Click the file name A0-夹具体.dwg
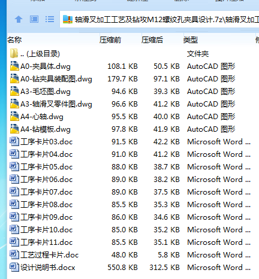This screenshot has width=259, height=279. point(46,66)
